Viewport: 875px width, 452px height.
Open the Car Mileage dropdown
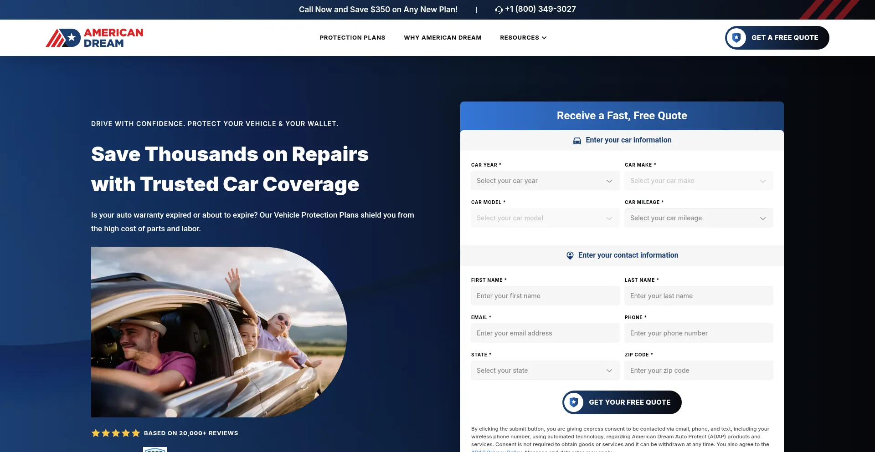[698, 218]
